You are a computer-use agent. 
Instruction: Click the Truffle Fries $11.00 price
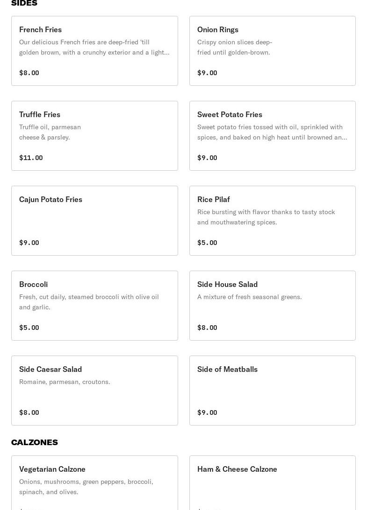31,158
